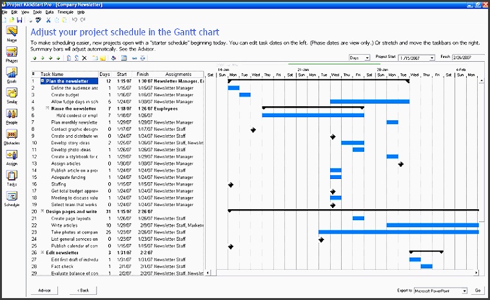Screen dimensions: 490x300
Task: Click the Advisor button
Action: tap(44, 290)
